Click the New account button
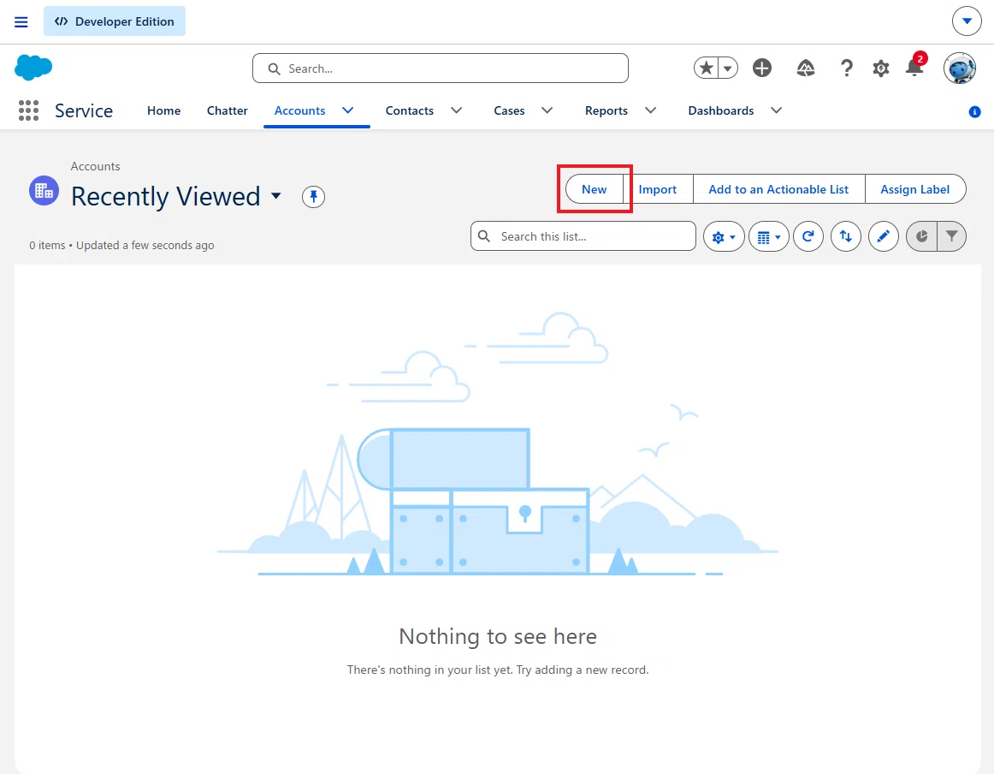This screenshot has height=774, width=994. coord(594,189)
